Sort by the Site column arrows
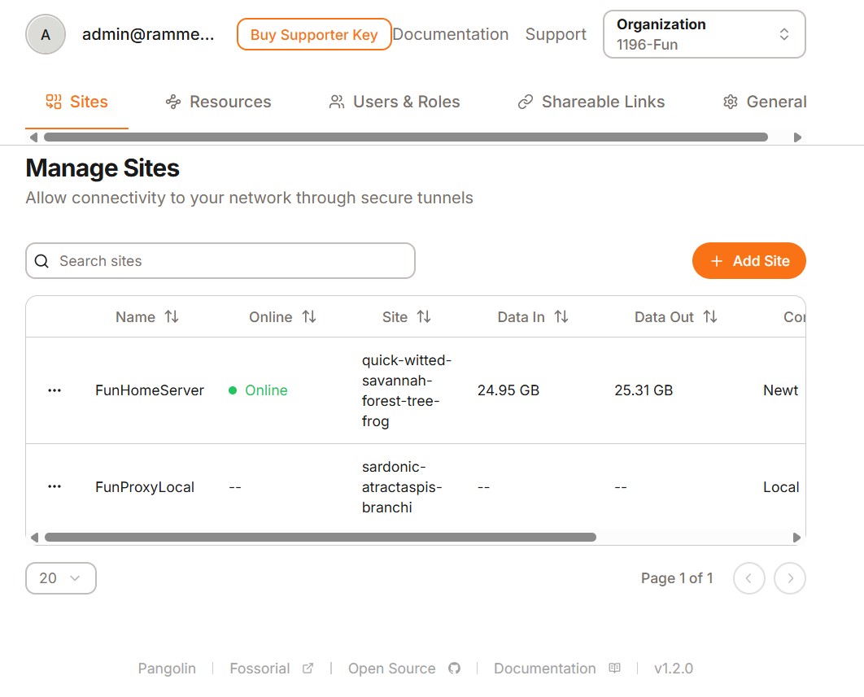Viewport: 864px width, 697px height. point(424,317)
